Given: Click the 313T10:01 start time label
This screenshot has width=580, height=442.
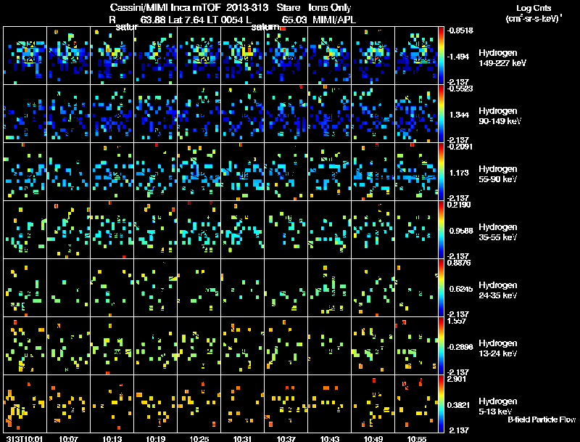Looking at the screenshot, I should pyautogui.click(x=22, y=438).
